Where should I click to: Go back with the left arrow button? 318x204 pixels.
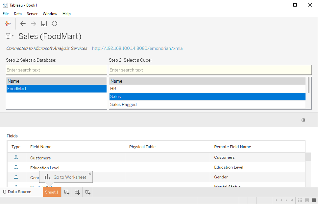pos(23,24)
